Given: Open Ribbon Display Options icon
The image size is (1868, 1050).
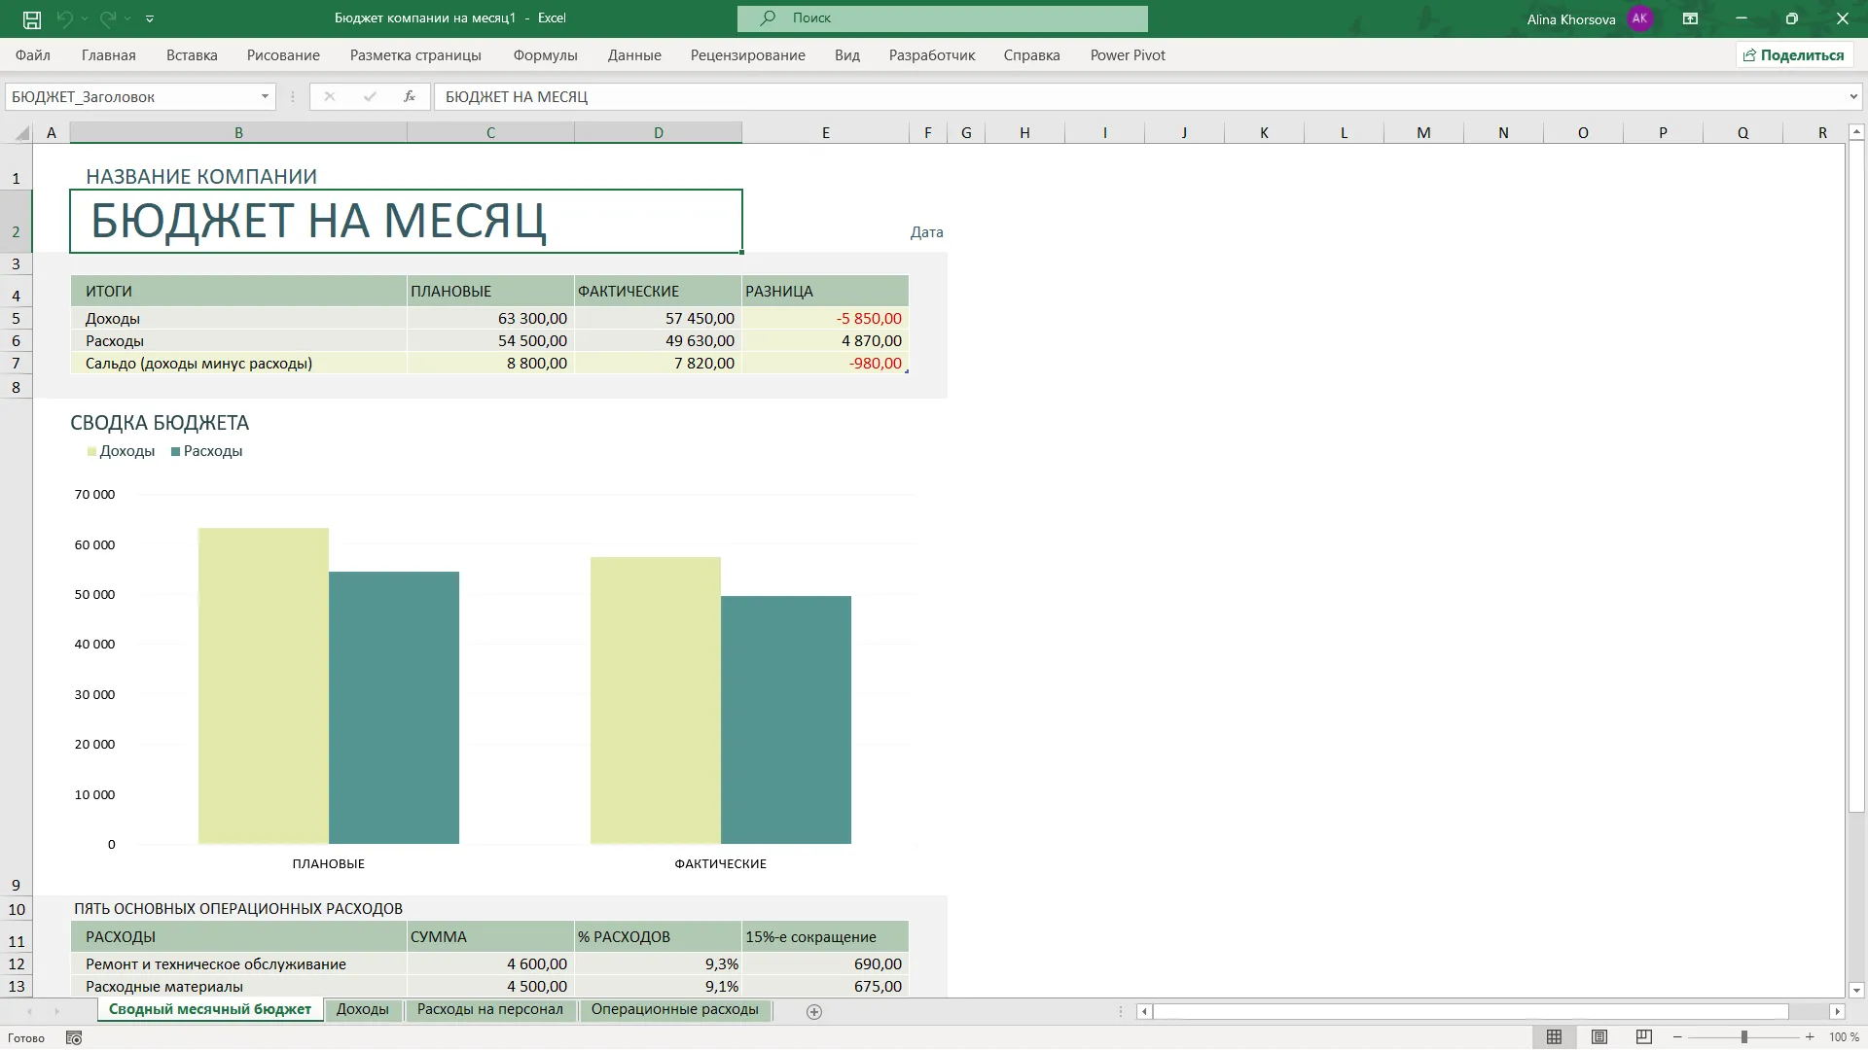Looking at the screenshot, I should (x=1691, y=18).
